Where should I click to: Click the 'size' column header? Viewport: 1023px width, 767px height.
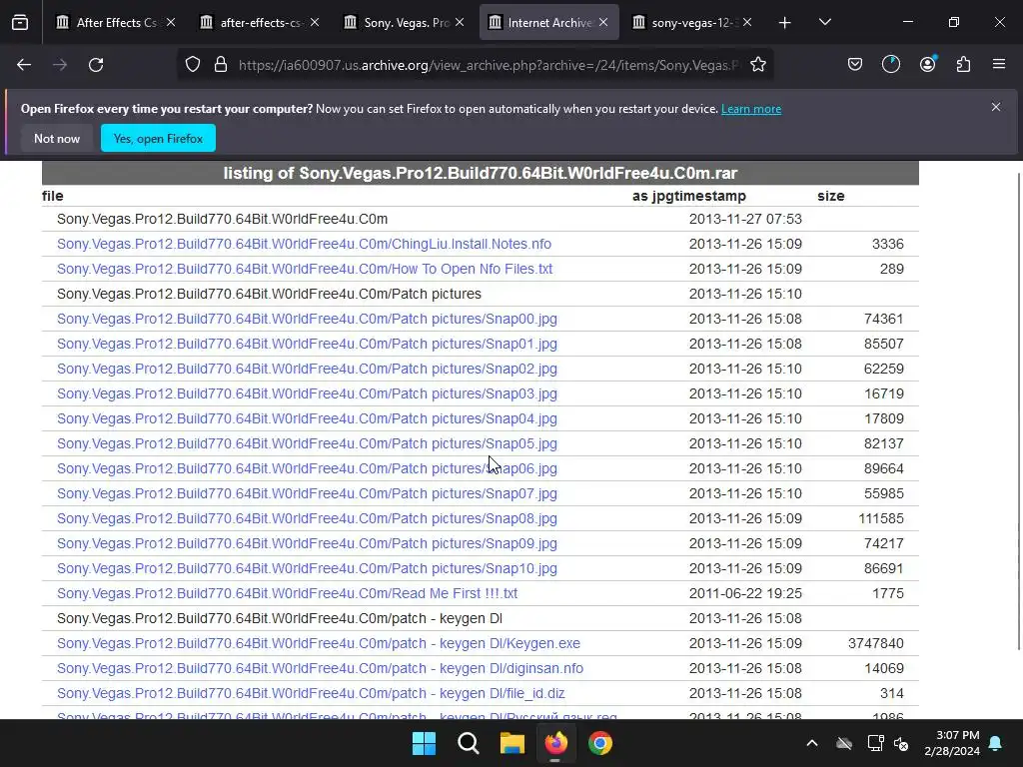tap(830, 196)
